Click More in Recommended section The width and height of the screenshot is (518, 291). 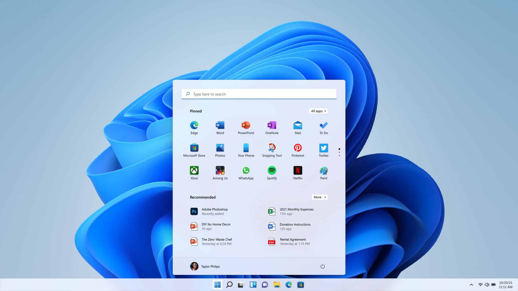coord(319,197)
